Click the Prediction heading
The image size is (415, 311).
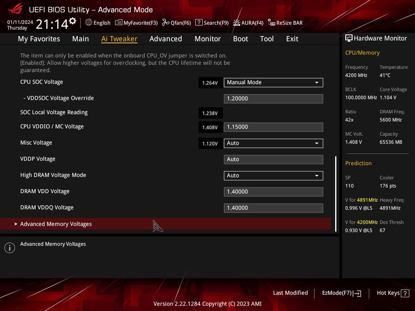[x=358, y=163]
